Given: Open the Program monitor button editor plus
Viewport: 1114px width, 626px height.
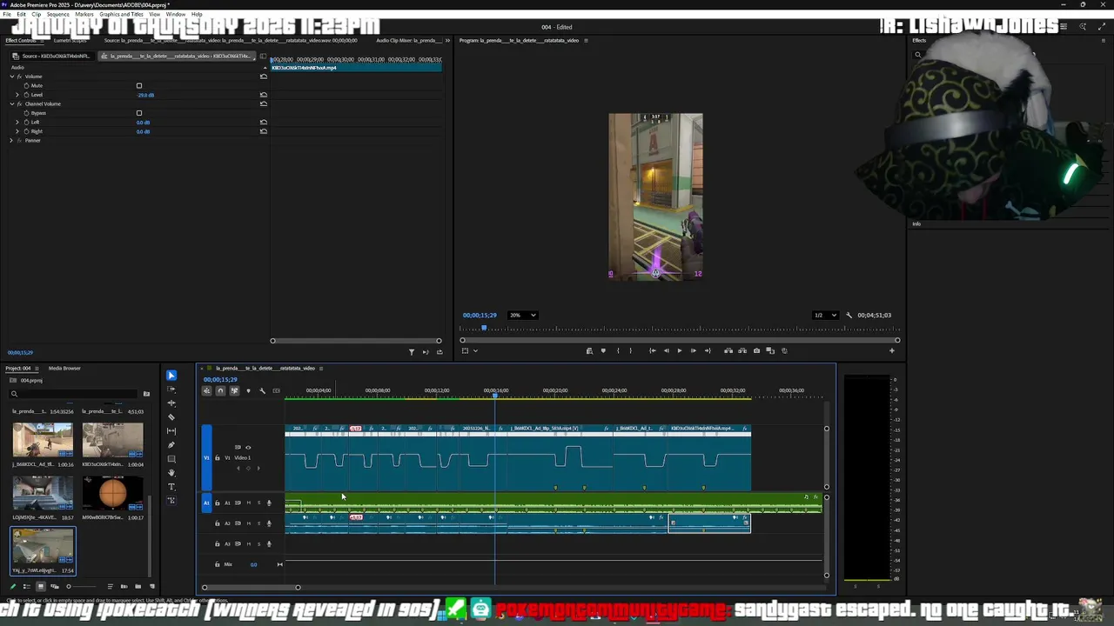Looking at the screenshot, I should click(891, 350).
